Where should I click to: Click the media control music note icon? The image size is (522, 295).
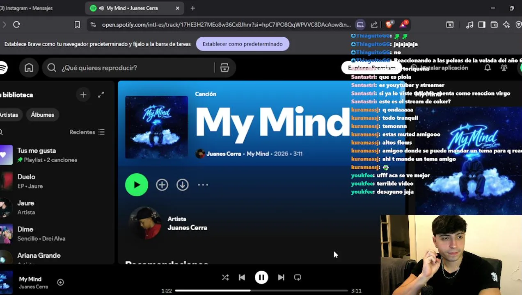(470, 25)
